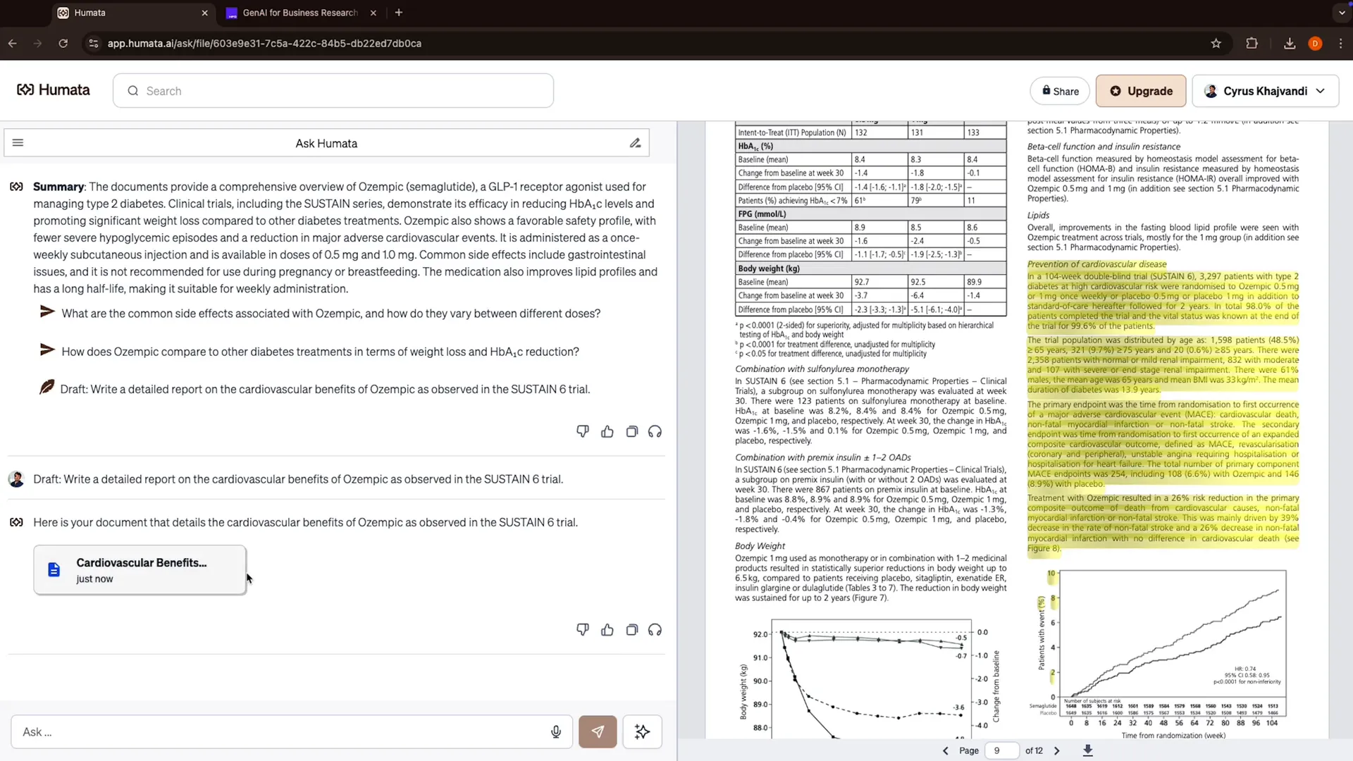This screenshot has height=761, width=1353.
Task: Click the highlighted 'Prevention of cardiovascular disease' heading
Action: (x=1096, y=264)
